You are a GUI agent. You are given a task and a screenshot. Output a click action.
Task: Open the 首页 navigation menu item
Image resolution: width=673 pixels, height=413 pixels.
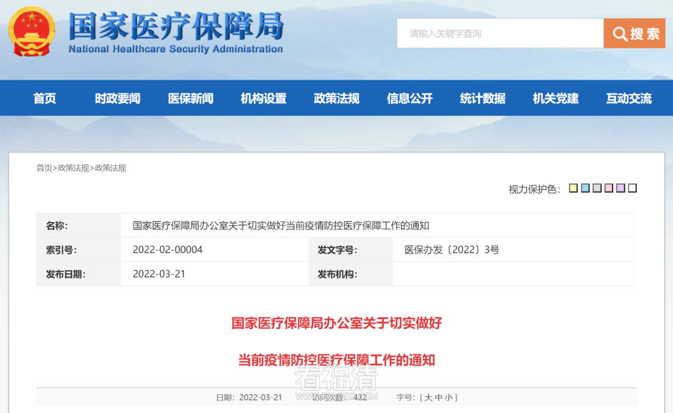pos(45,98)
